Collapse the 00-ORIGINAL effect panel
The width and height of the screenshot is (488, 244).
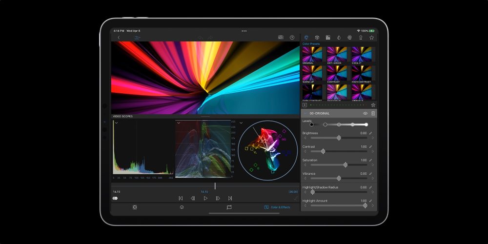point(305,113)
